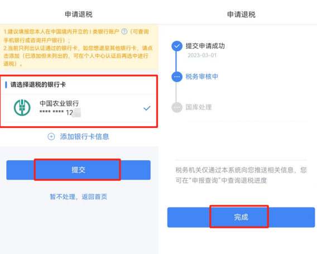
Task: Tap 暂不处理，返回首页 link
Action: [x=79, y=197]
